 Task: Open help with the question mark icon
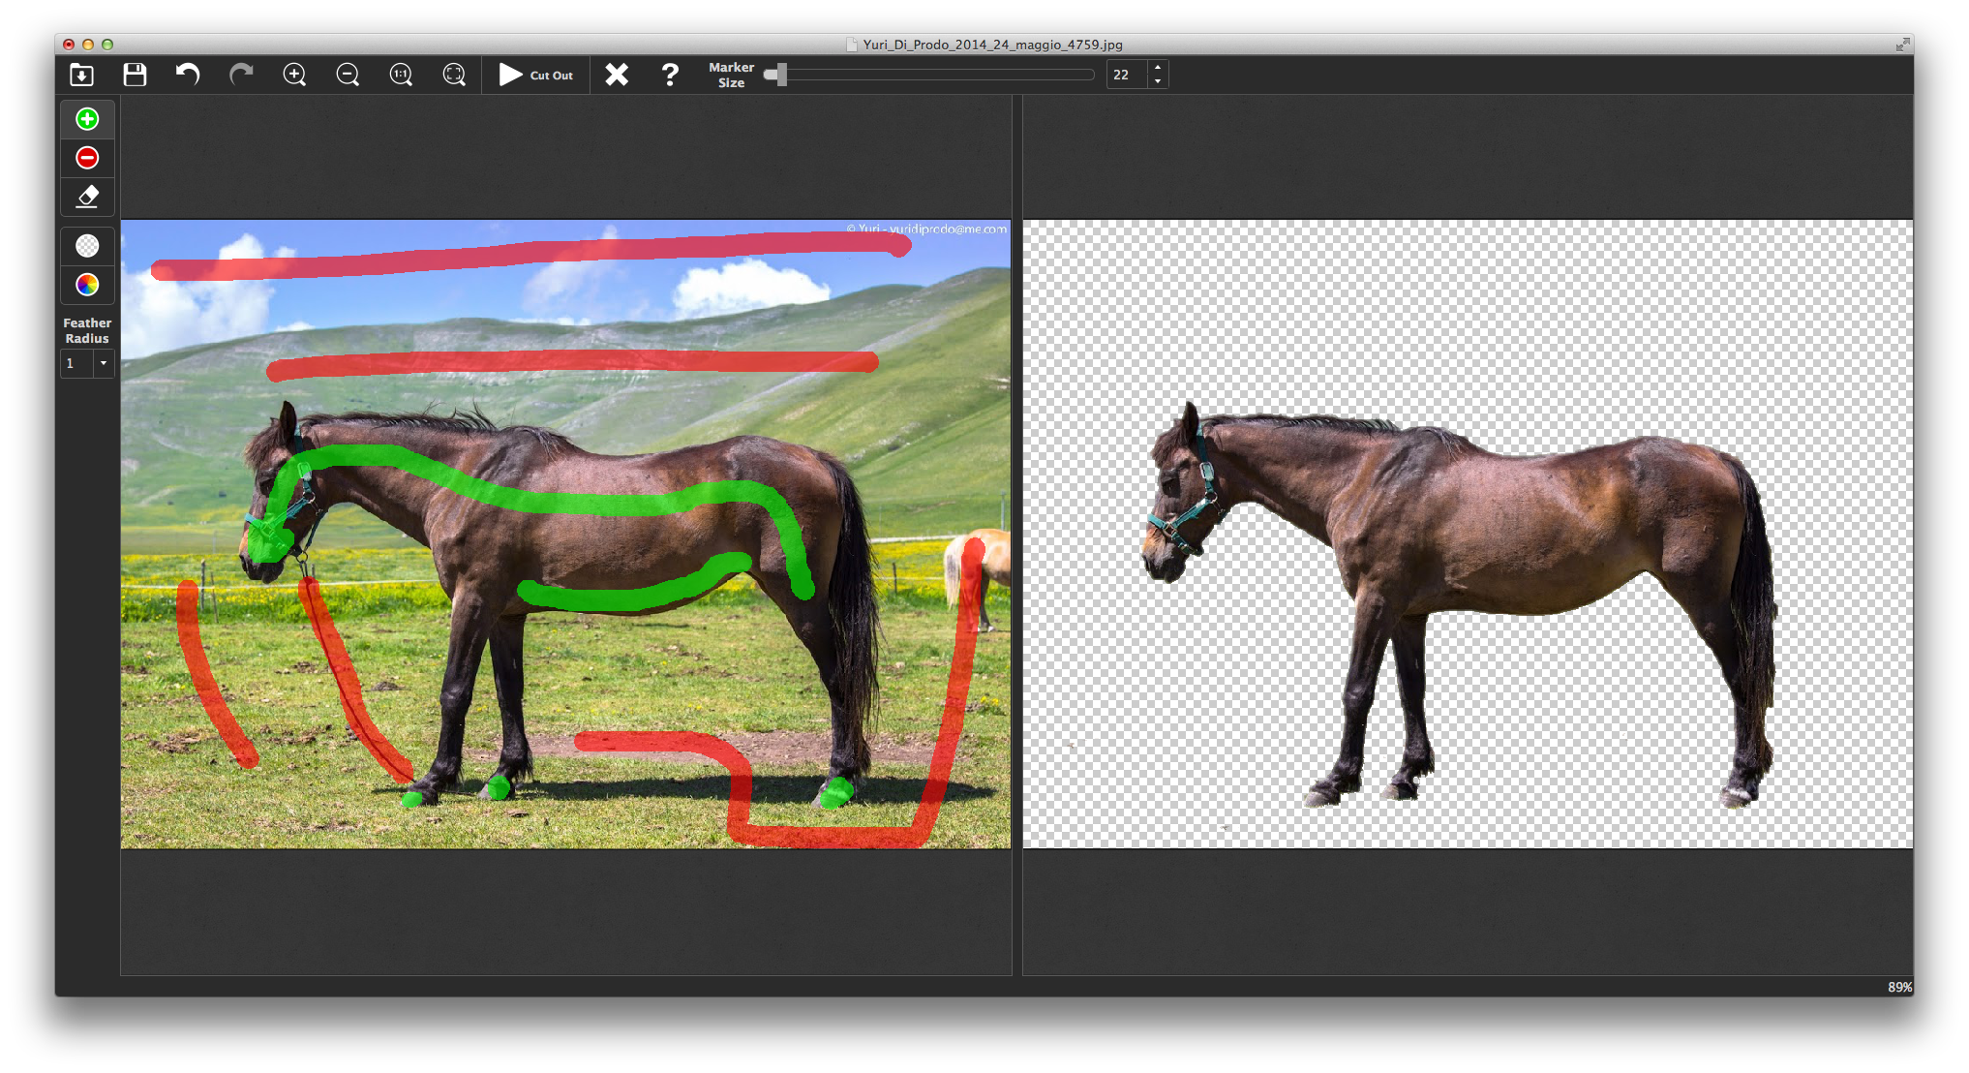670,75
